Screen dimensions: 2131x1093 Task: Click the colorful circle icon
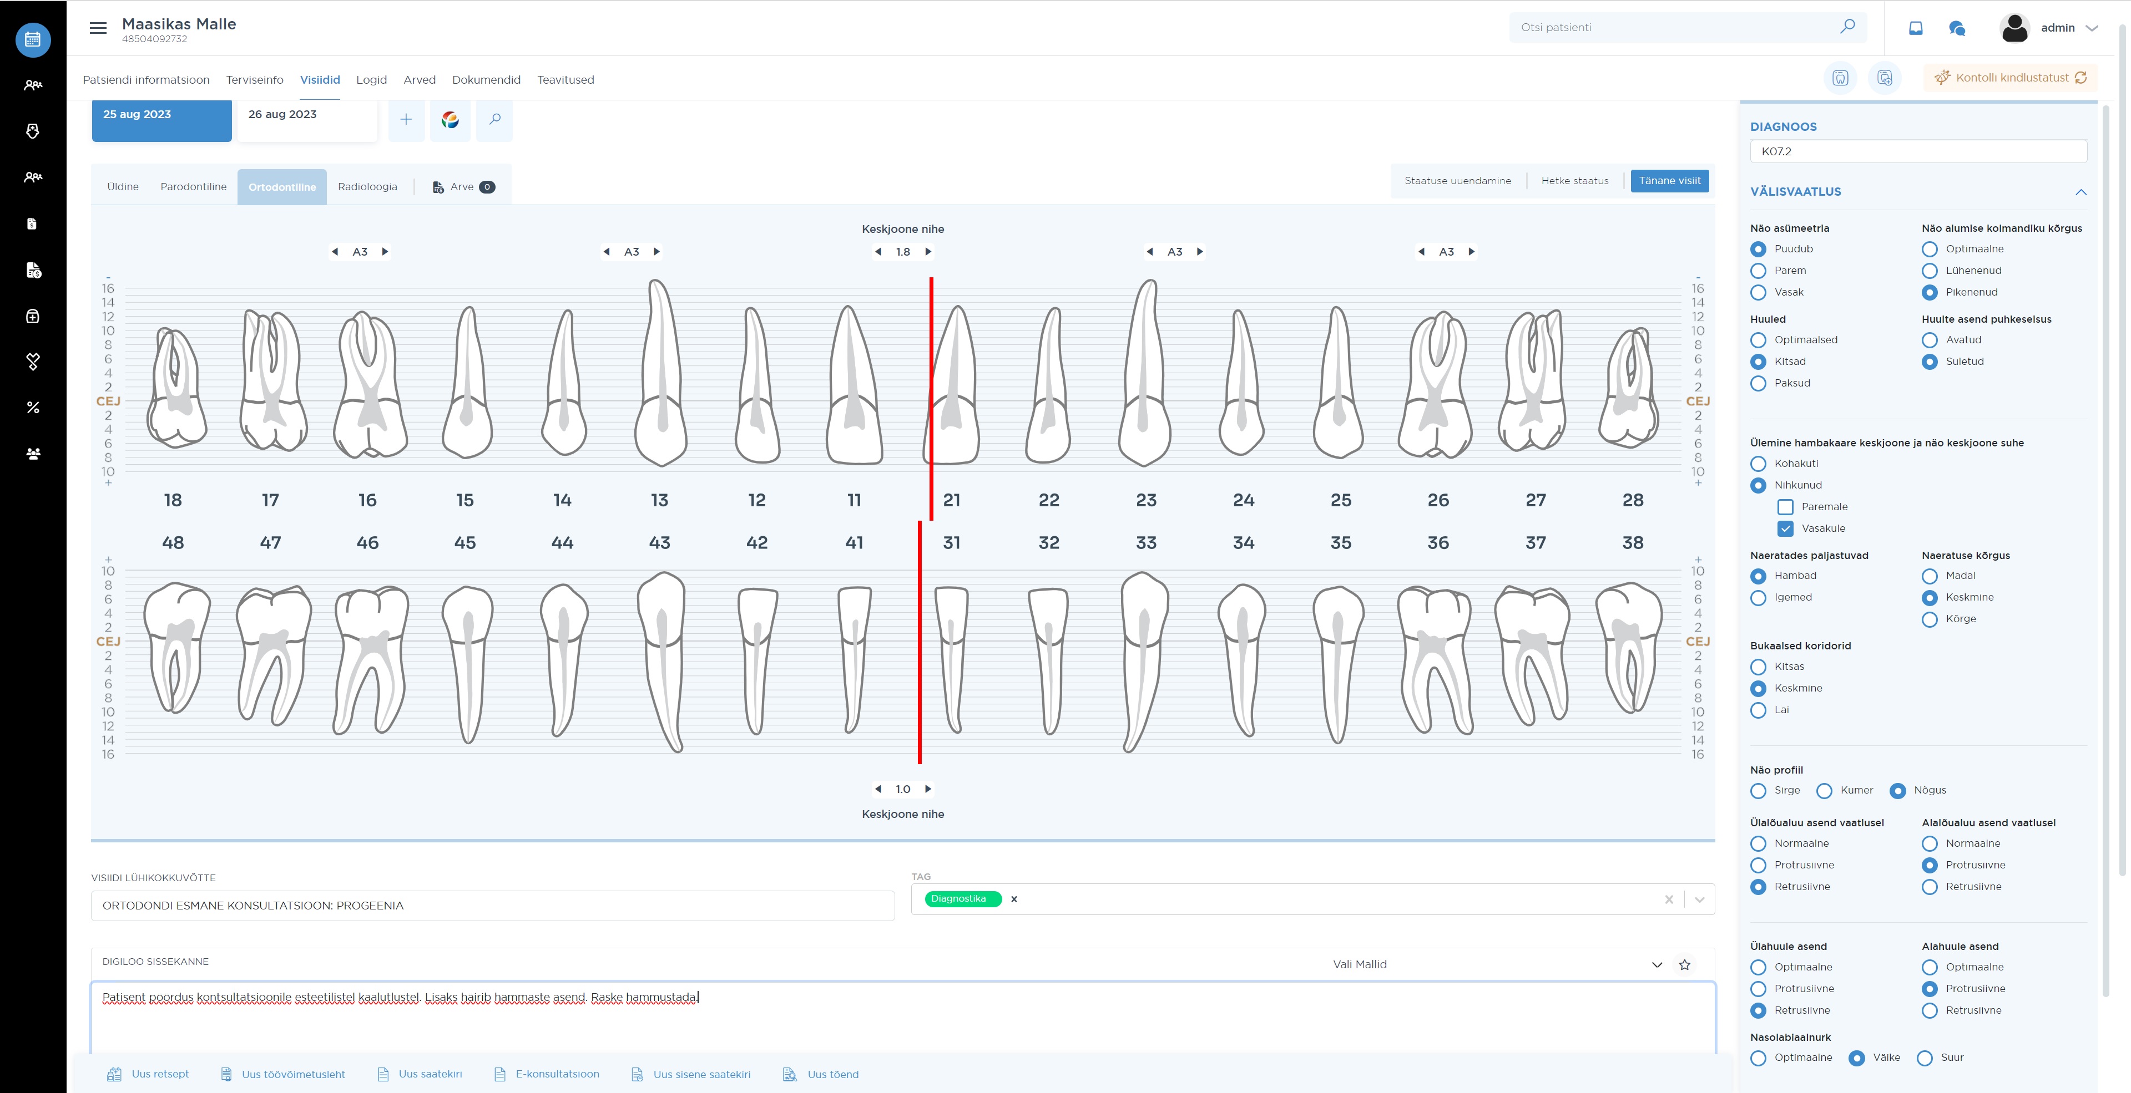pyautogui.click(x=450, y=120)
